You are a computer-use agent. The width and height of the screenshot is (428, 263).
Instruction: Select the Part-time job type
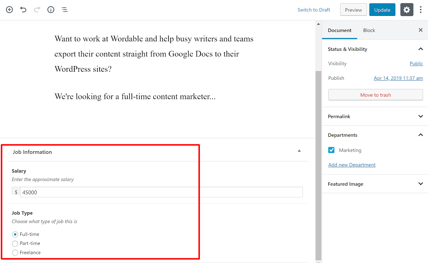coord(15,243)
